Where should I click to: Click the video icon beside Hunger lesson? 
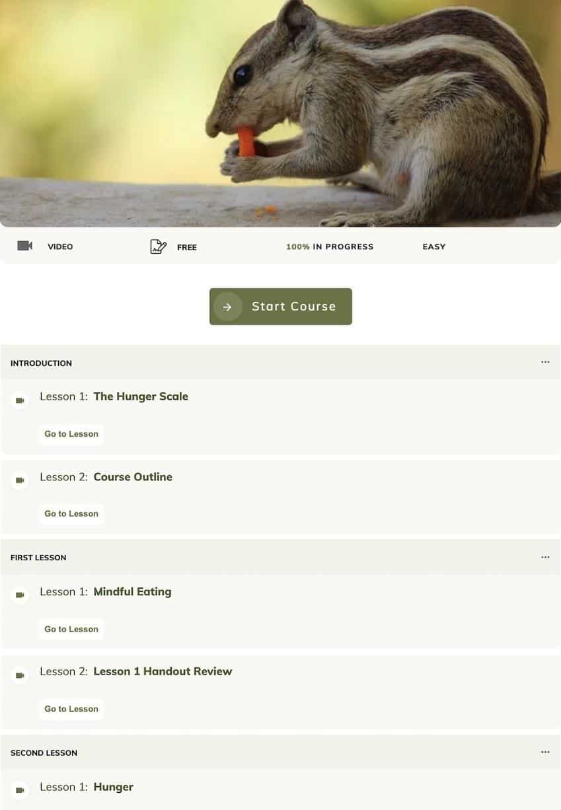pyautogui.click(x=20, y=790)
